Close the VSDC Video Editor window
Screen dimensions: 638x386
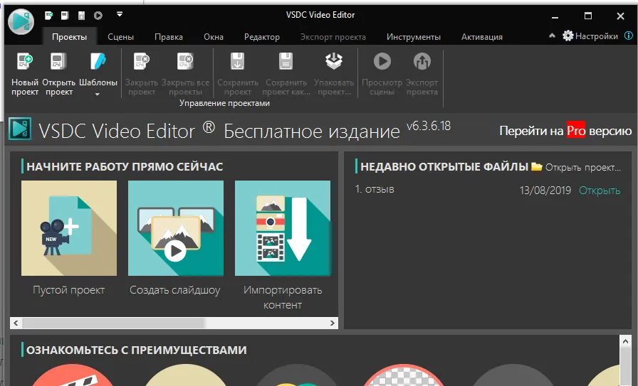pos(620,16)
